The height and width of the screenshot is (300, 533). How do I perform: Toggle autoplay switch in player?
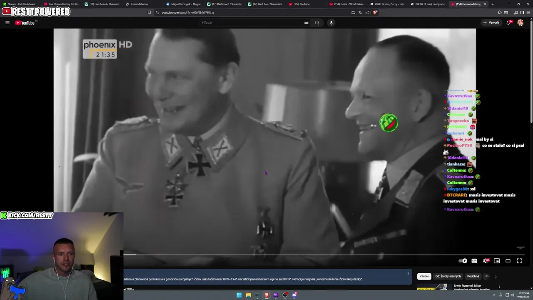click(x=463, y=261)
